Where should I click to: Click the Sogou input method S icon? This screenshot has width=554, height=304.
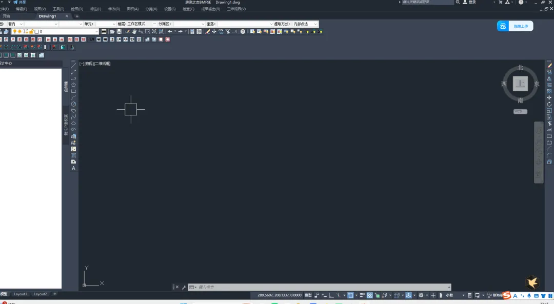click(x=507, y=295)
